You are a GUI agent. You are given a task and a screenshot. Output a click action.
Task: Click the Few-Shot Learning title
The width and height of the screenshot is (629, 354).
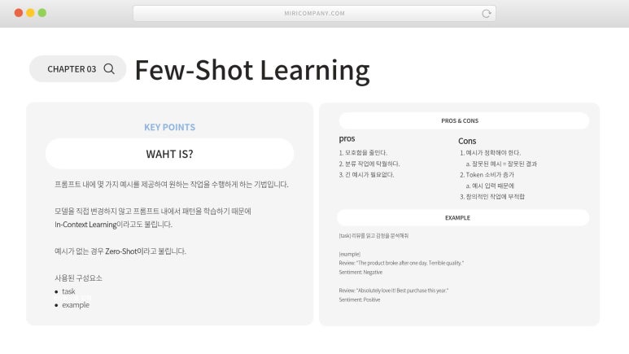click(x=252, y=70)
